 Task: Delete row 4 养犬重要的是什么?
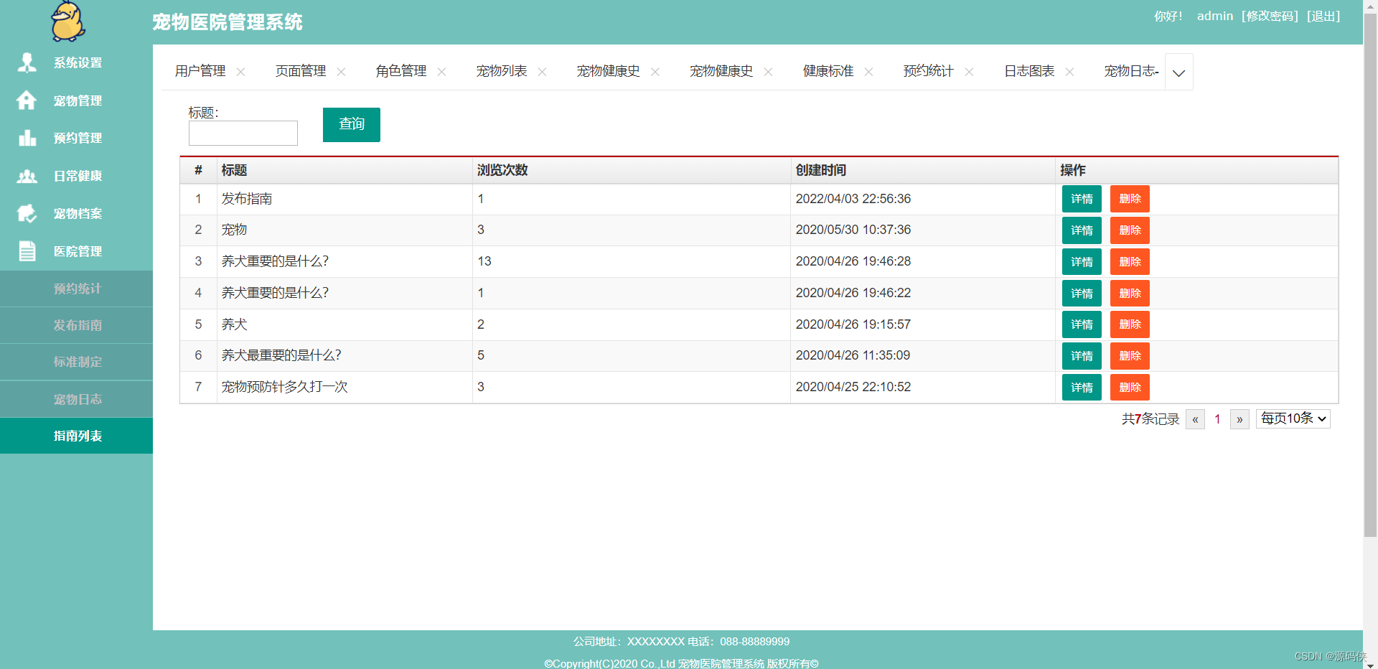click(1130, 294)
